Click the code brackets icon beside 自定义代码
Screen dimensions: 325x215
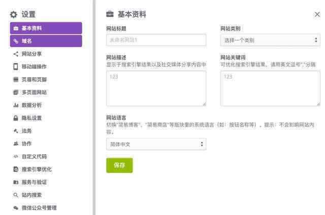16,157
